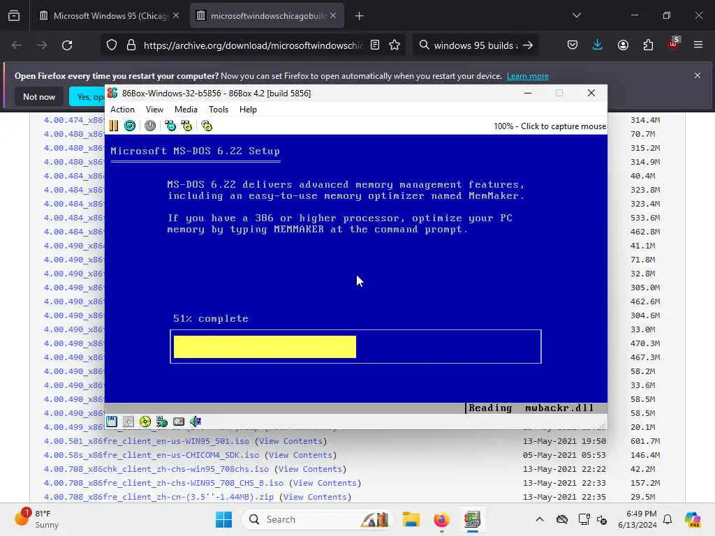Click the uBlock extension icon with badge
The image size is (715, 536).
coord(673,44)
